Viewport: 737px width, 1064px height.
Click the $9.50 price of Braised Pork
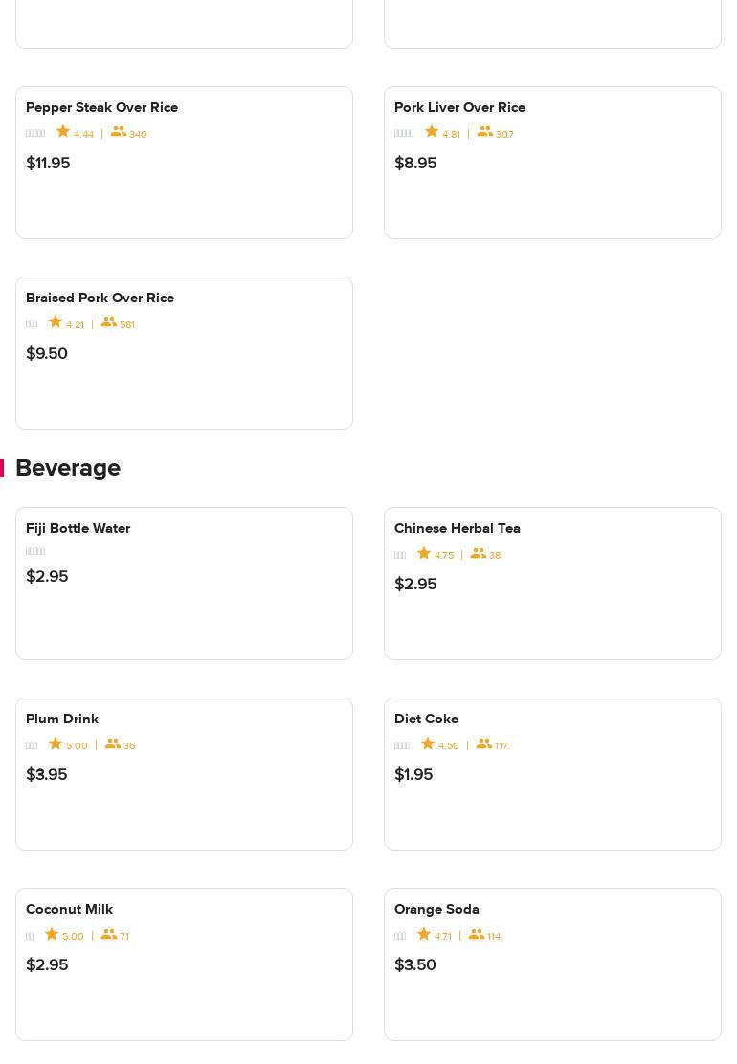[x=47, y=353]
